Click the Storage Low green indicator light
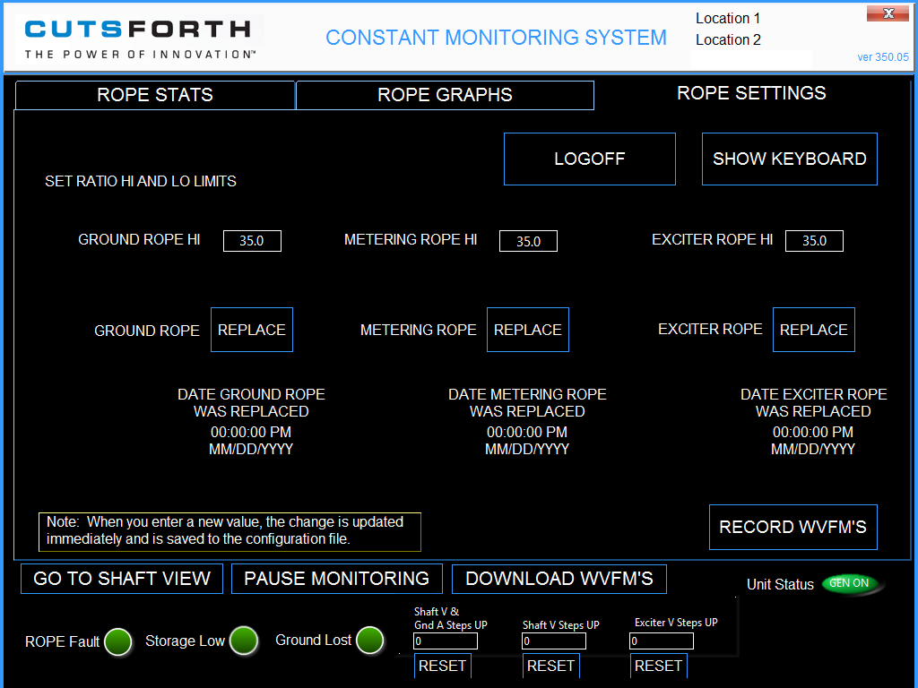The width and height of the screenshot is (918, 688). [x=244, y=640]
